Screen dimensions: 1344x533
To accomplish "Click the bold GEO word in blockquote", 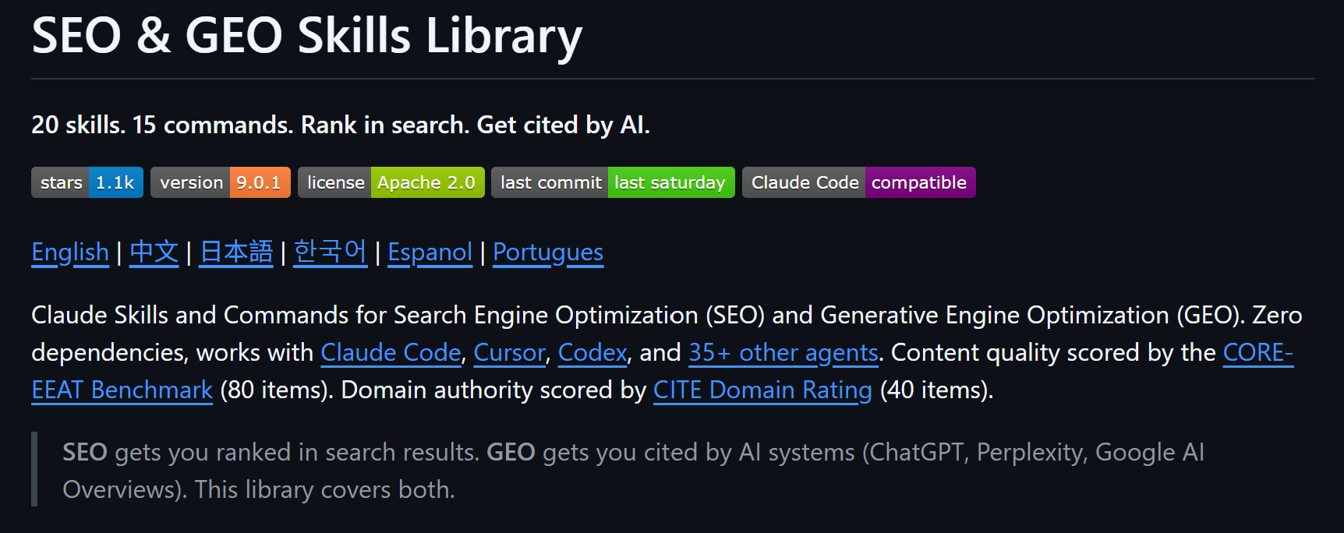I will pos(511,453).
